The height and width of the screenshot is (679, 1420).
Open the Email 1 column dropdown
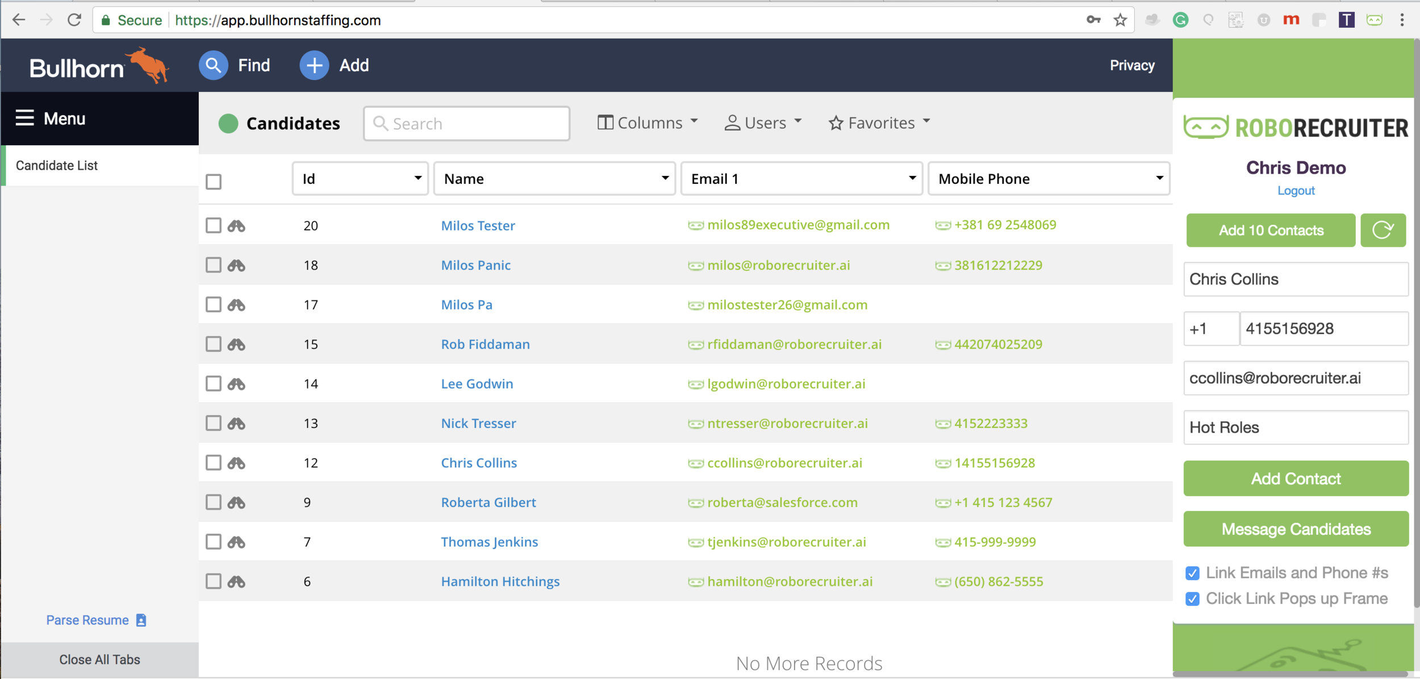pos(801,179)
